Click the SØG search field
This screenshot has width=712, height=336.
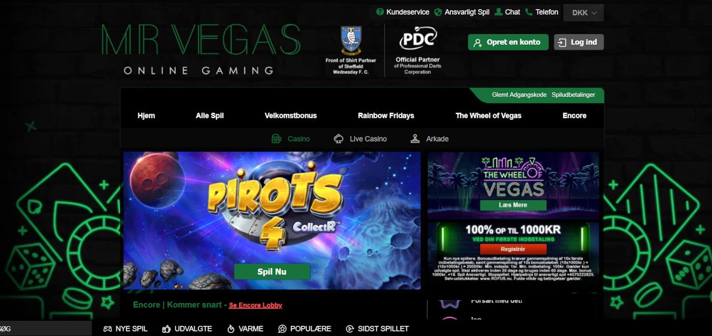pos(46,328)
